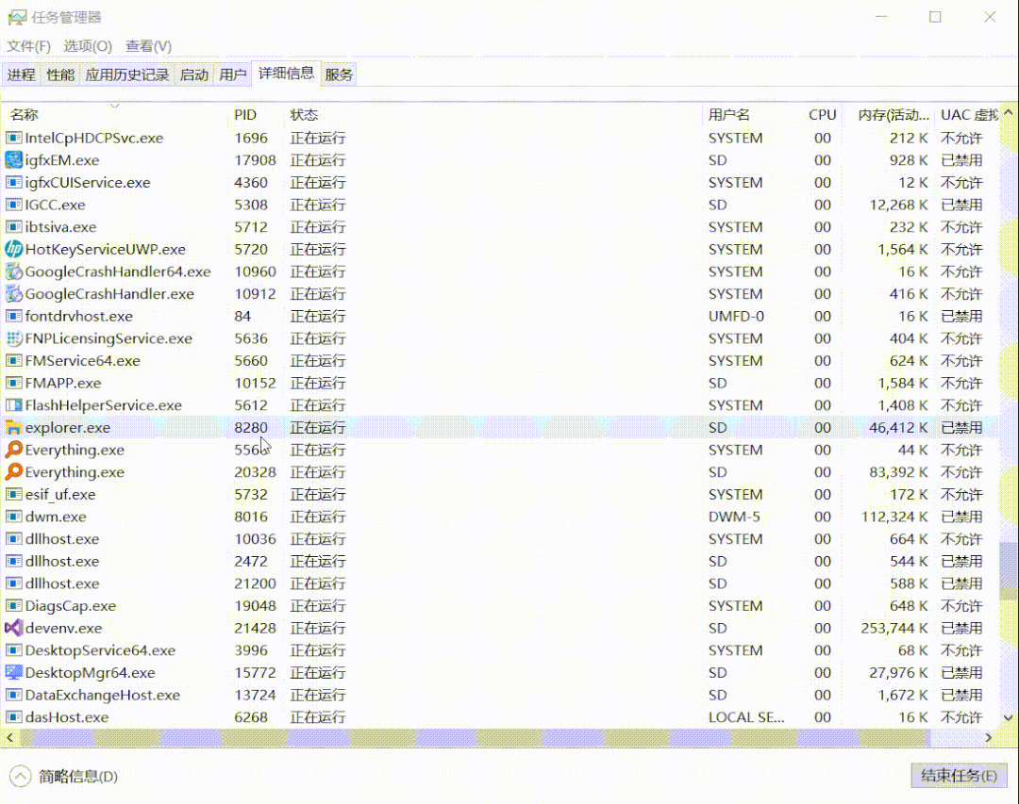Click the FlashHelperService.exe icon
Viewport: 1019px width, 804px height.
coord(13,405)
